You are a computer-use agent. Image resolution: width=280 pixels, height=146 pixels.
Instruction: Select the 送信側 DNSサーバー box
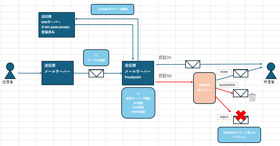click(x=57, y=25)
